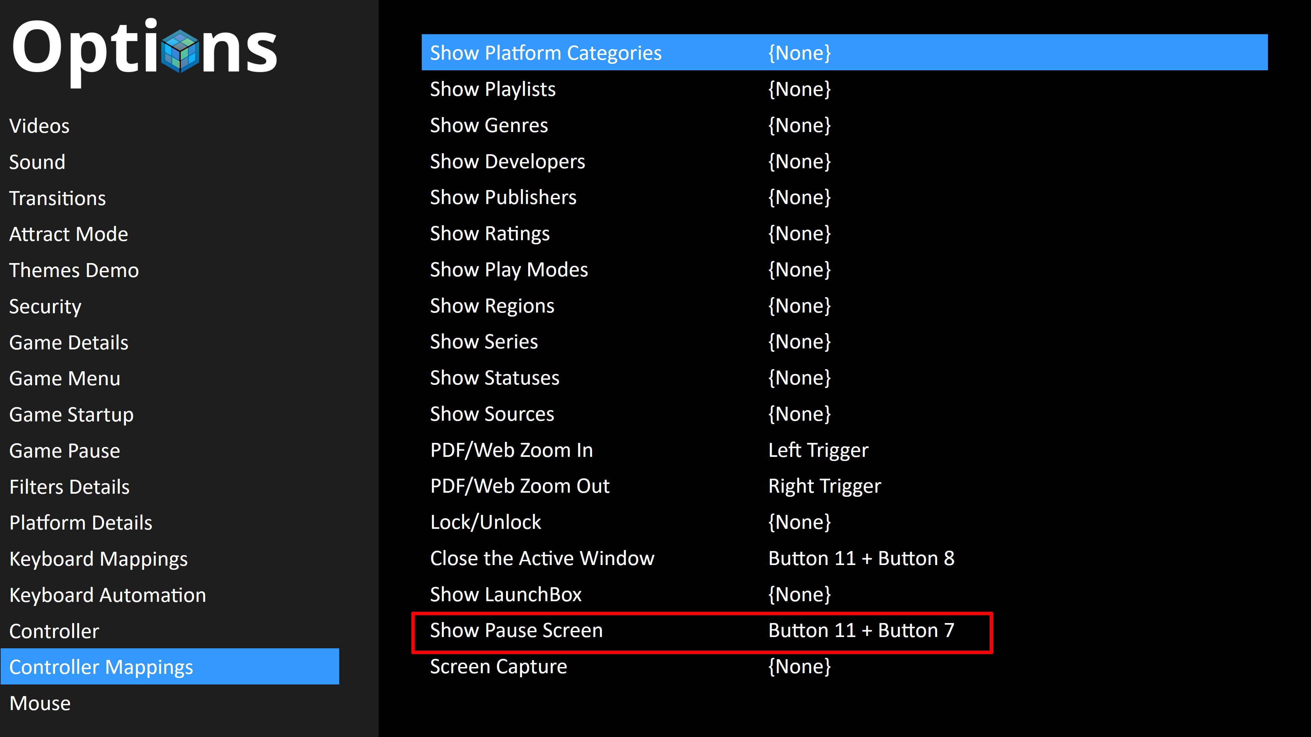Screen dimensions: 1311x737
Task: Select Keyboard Automation entry
Action: point(108,595)
